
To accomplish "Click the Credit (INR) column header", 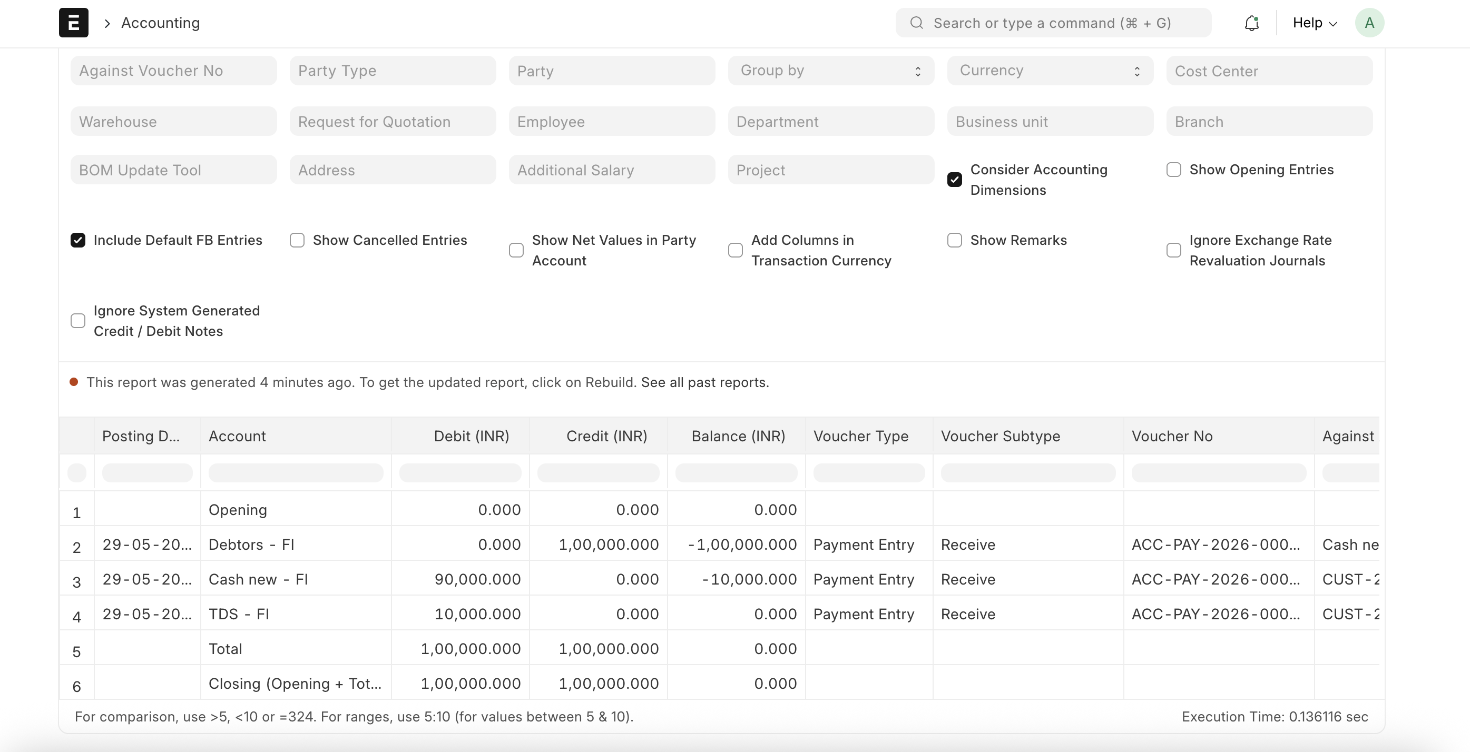I will click(599, 437).
